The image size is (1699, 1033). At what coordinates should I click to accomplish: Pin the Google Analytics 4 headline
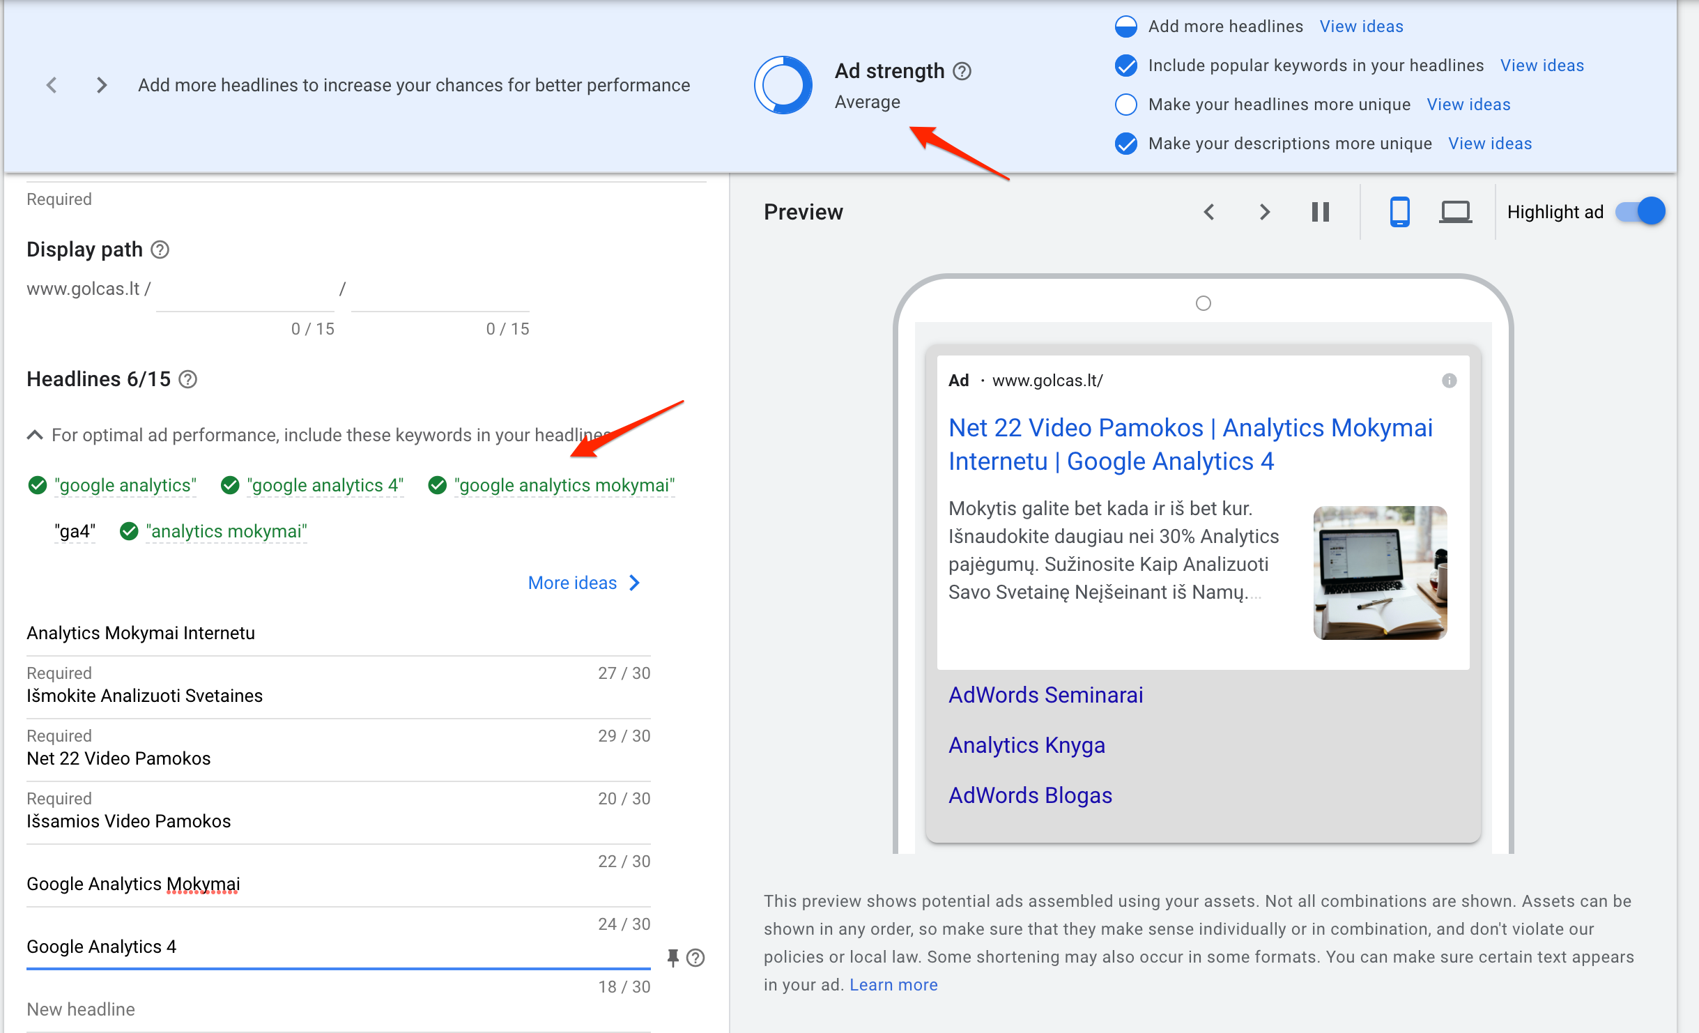(x=672, y=958)
